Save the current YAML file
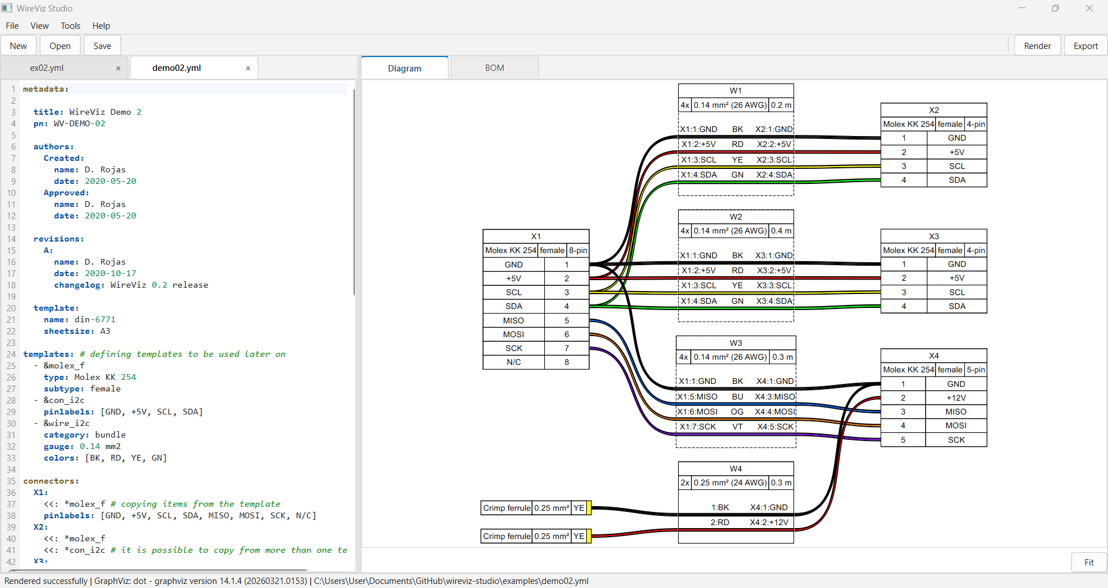 coord(102,45)
